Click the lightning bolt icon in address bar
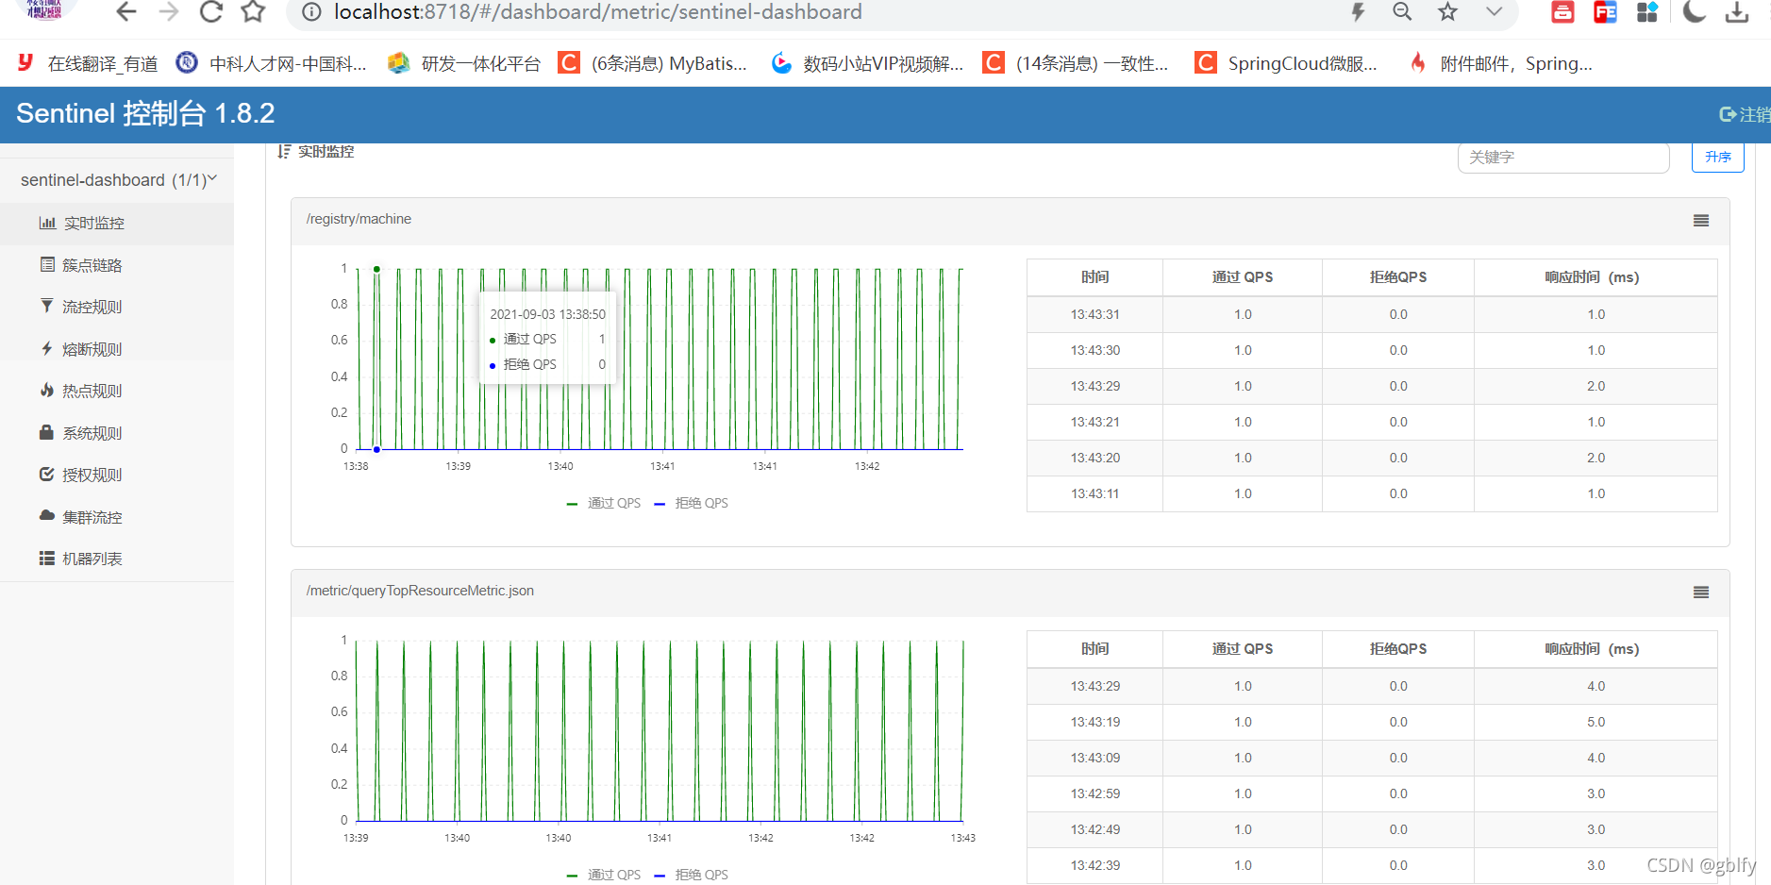The image size is (1771, 885). click(1358, 12)
